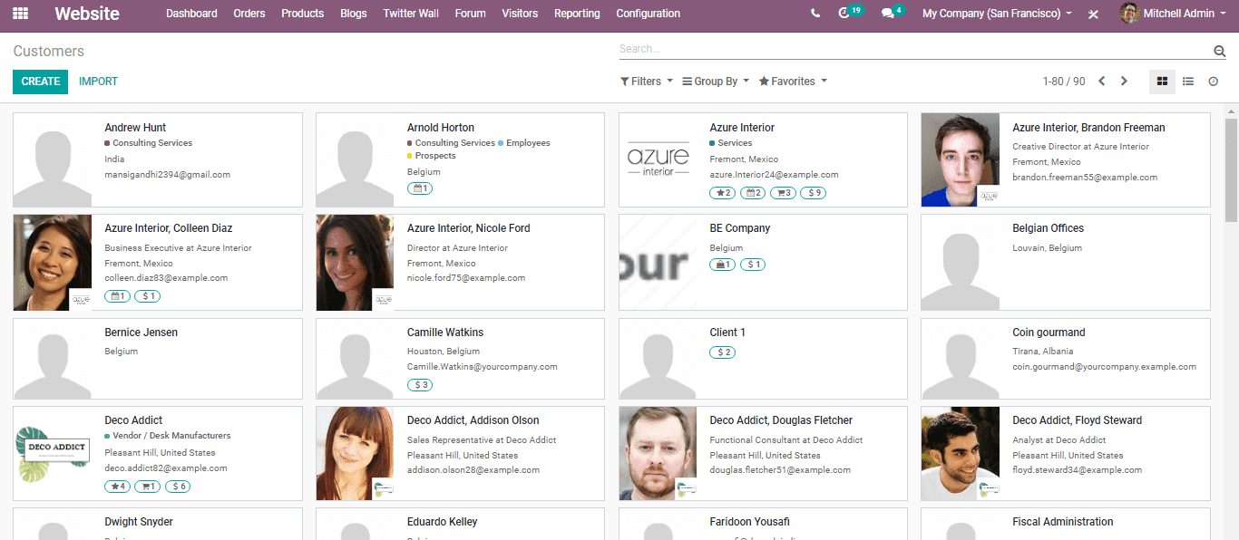Expand the Filters dropdown
This screenshot has width=1239, height=540.
coord(647,82)
